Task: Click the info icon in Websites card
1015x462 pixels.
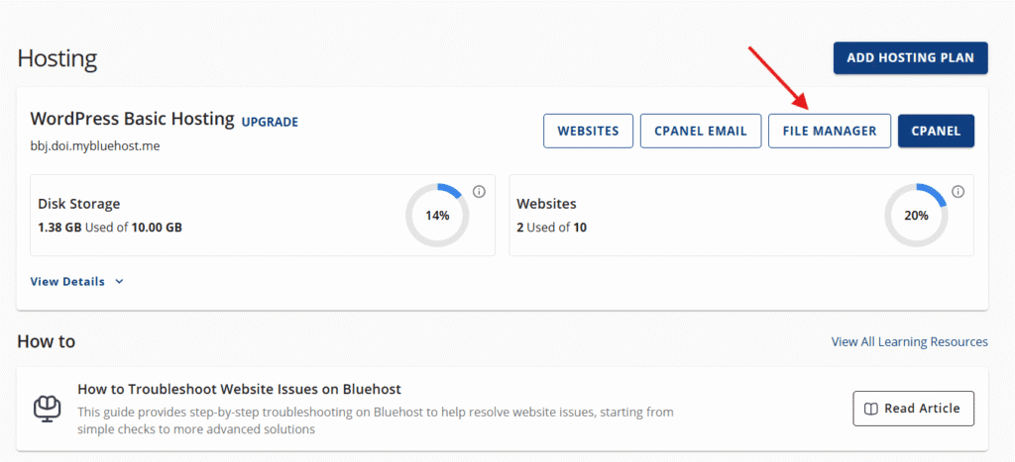Action: pyautogui.click(x=958, y=192)
